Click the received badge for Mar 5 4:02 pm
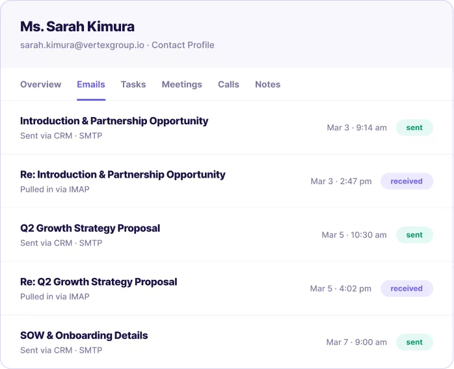 407,288
